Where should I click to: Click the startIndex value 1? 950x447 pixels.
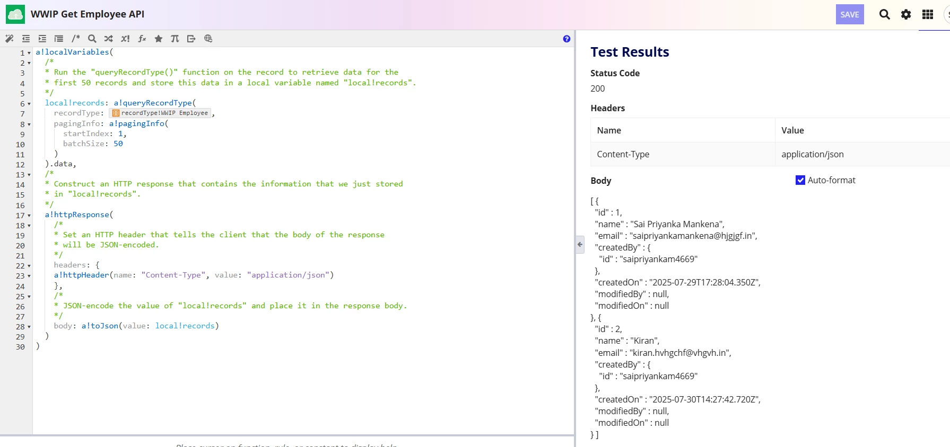120,133
